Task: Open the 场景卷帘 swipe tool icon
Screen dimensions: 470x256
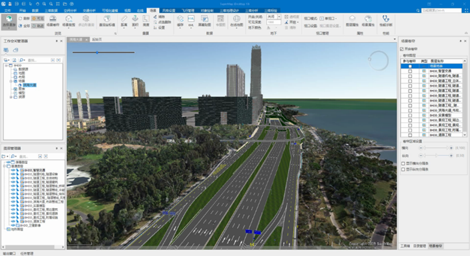Action: pyautogui.click(x=53, y=21)
